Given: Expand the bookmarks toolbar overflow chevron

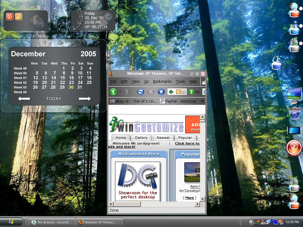Looking at the screenshot, I should click(202, 101).
